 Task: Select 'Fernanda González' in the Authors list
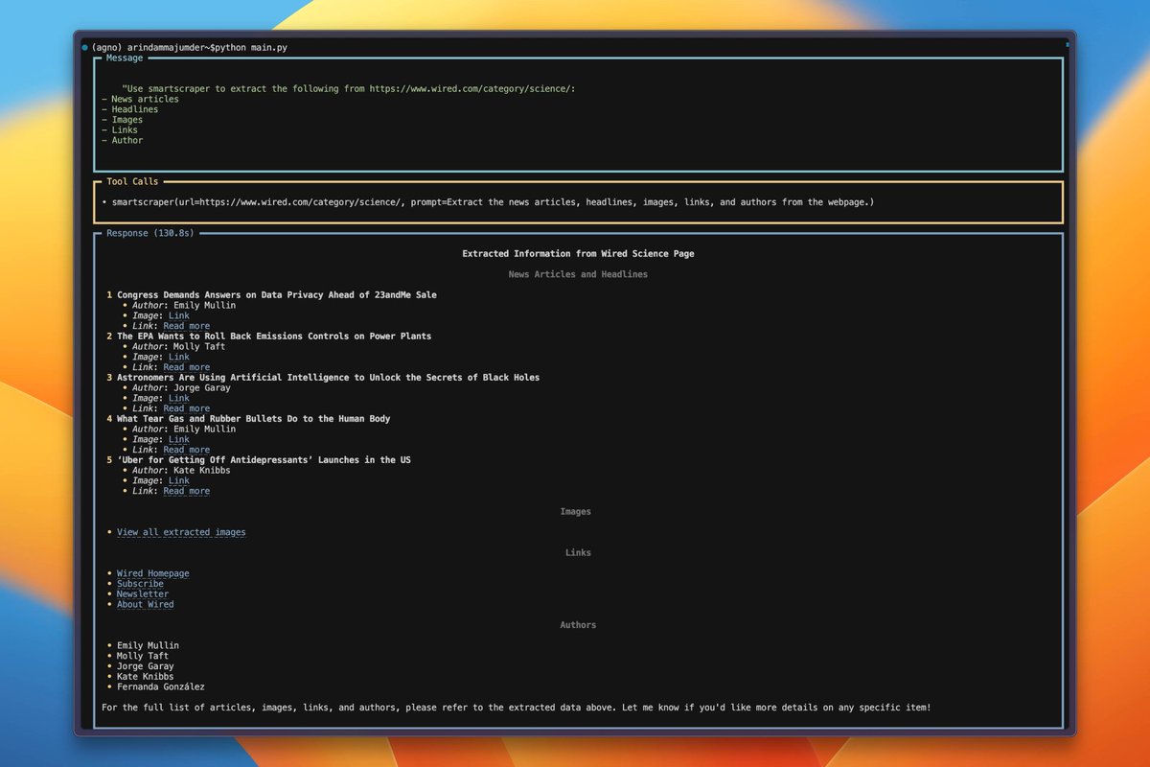tap(161, 687)
